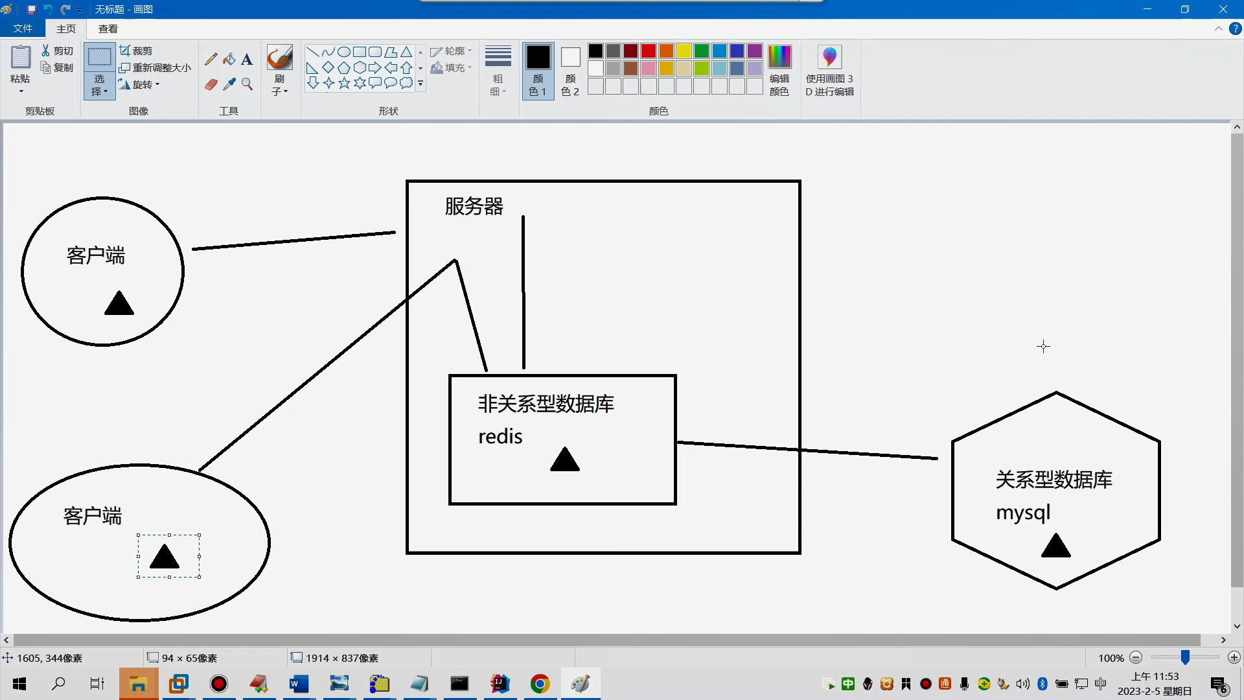Viewport: 1244px width, 700px height.
Task: Choose the black color swatch
Action: click(595, 51)
